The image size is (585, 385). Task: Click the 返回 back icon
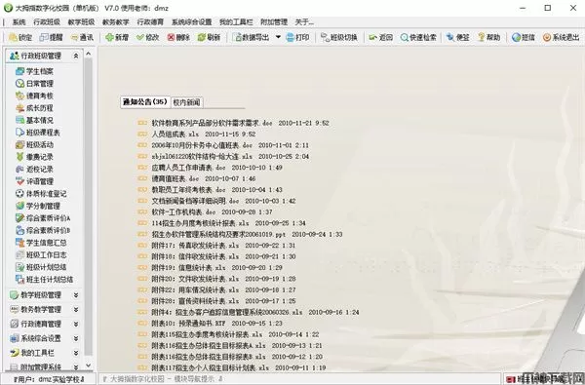[372, 37]
